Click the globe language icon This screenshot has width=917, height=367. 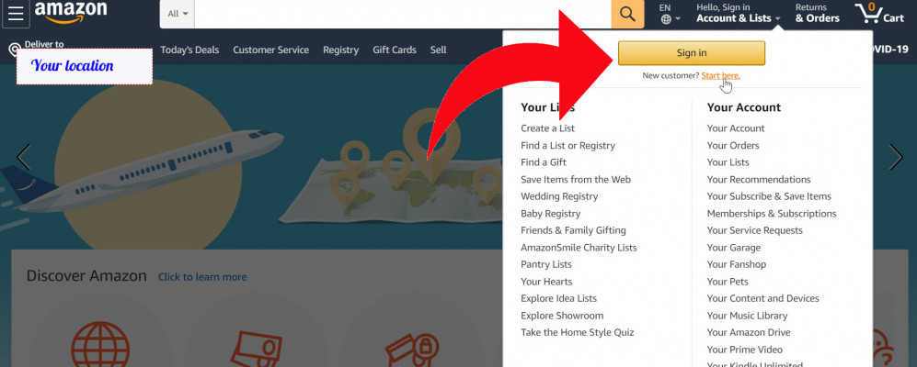666,19
